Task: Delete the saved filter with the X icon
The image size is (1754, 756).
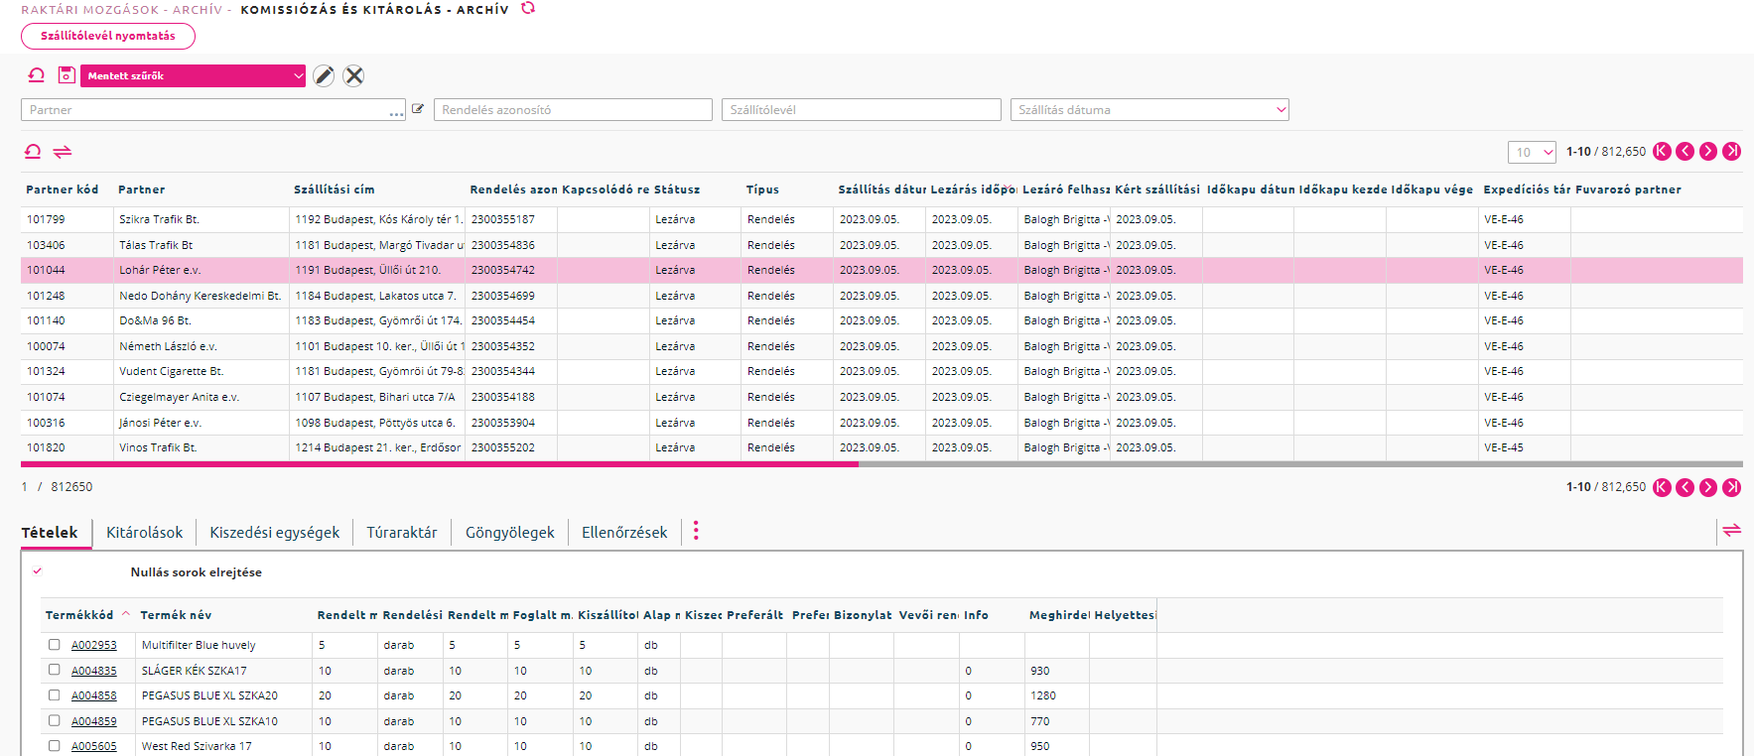Action: click(353, 75)
